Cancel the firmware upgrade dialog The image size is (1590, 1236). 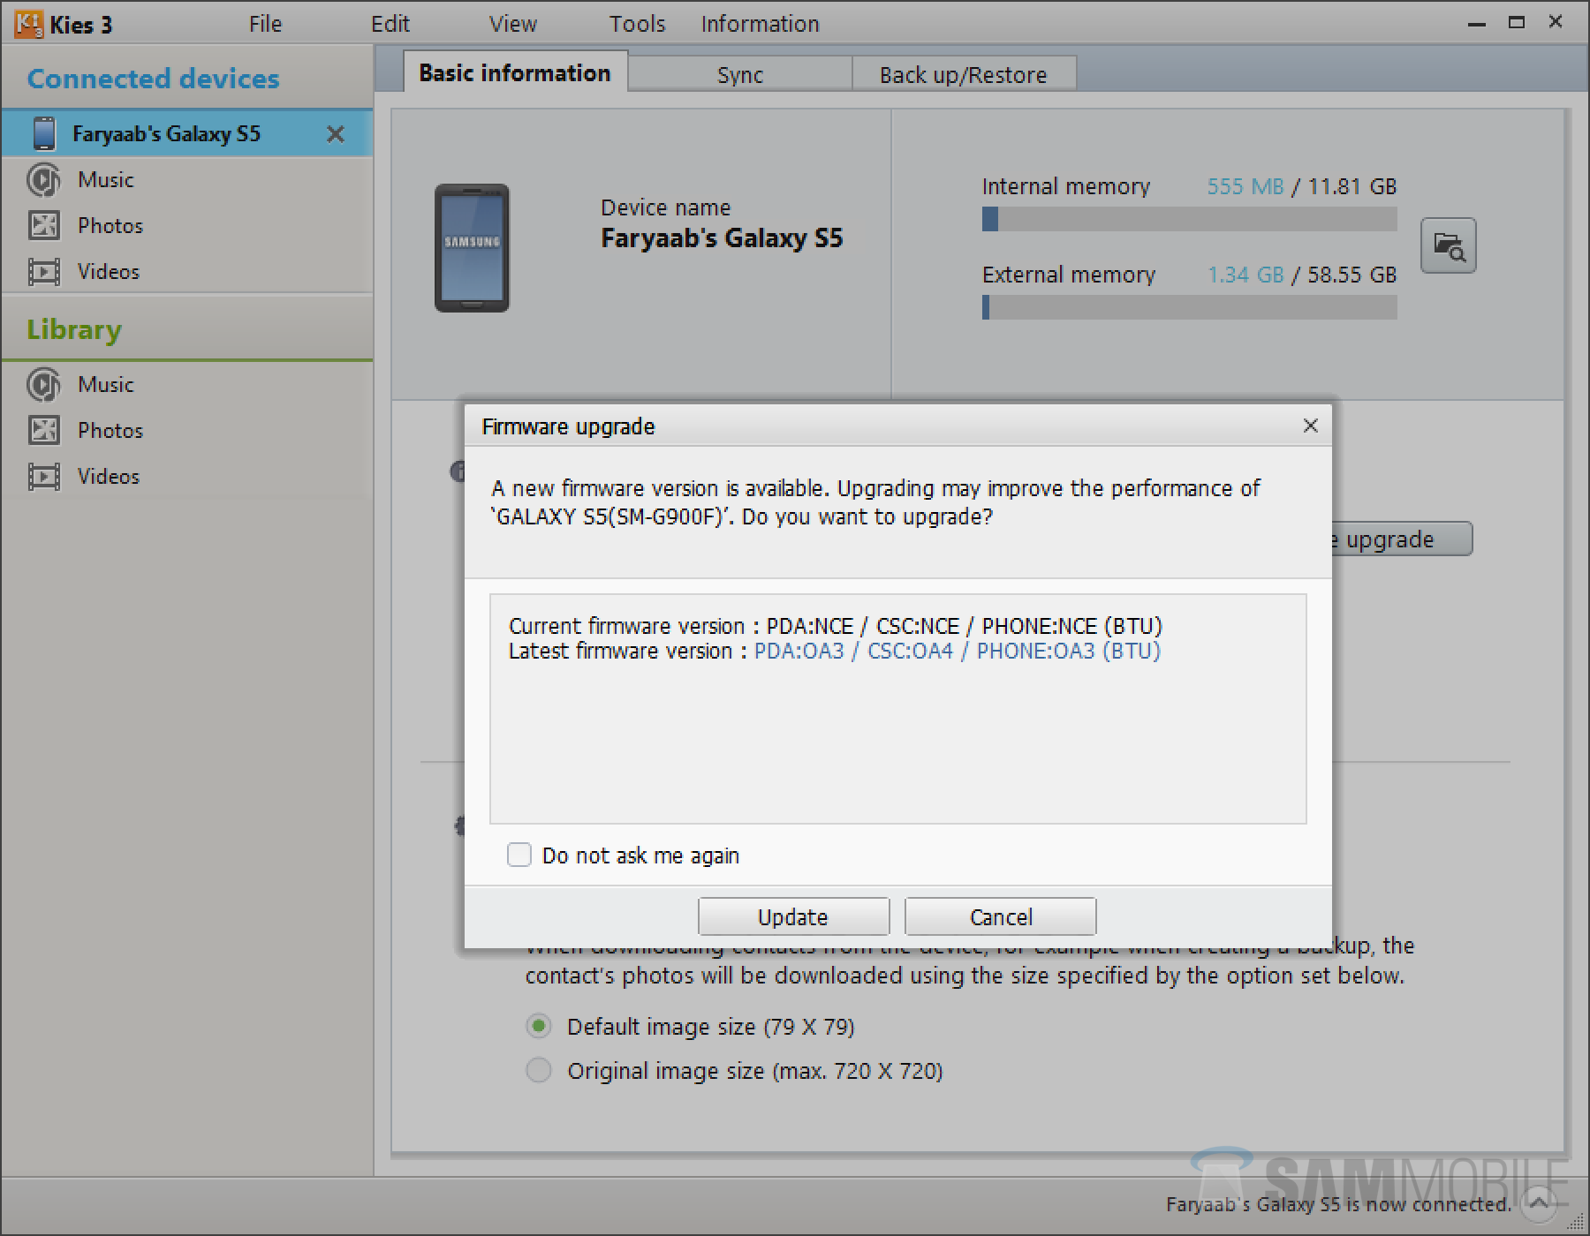[x=1000, y=917]
